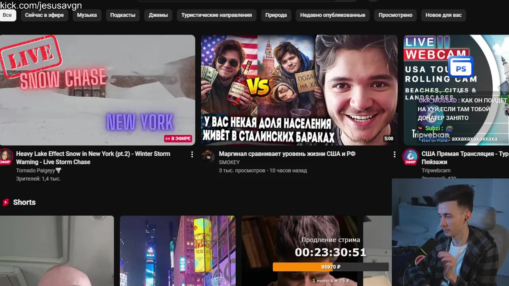Select the 'Недавно опубликованные' chip
Screen dimensions: 509x286
click(333, 15)
